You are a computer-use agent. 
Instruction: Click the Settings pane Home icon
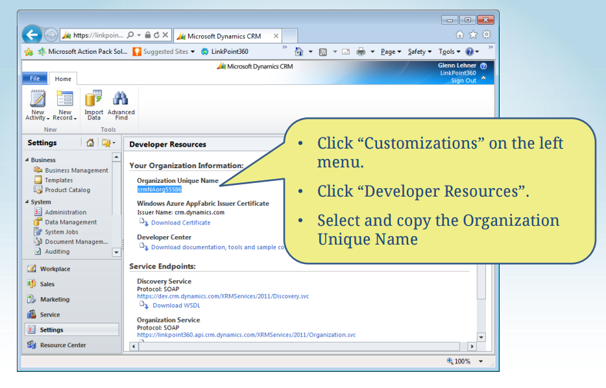click(x=90, y=143)
